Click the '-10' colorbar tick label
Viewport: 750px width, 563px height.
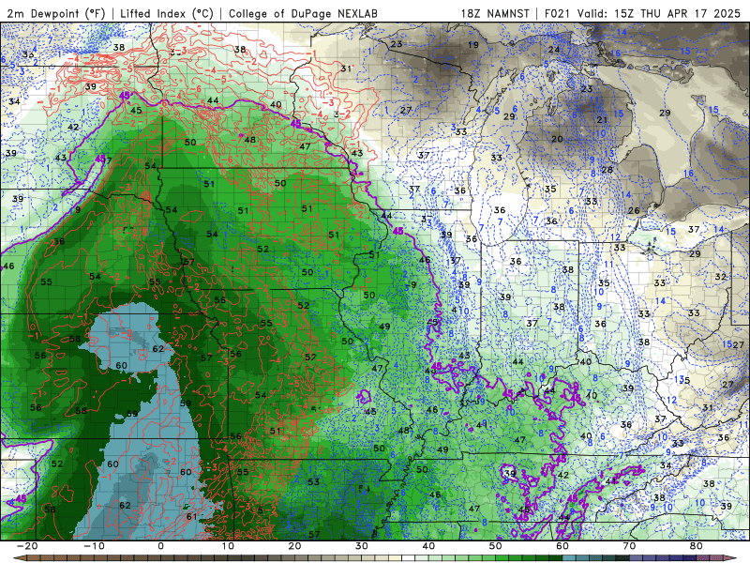[x=94, y=546]
